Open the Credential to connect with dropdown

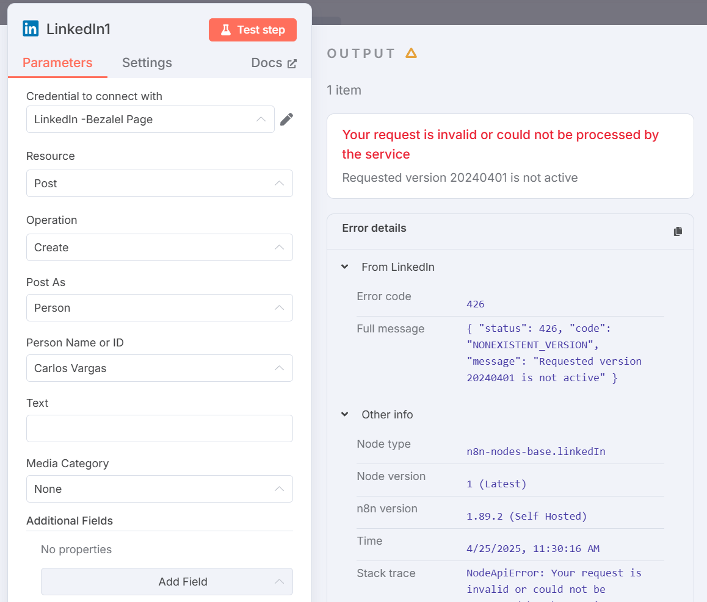click(x=150, y=120)
